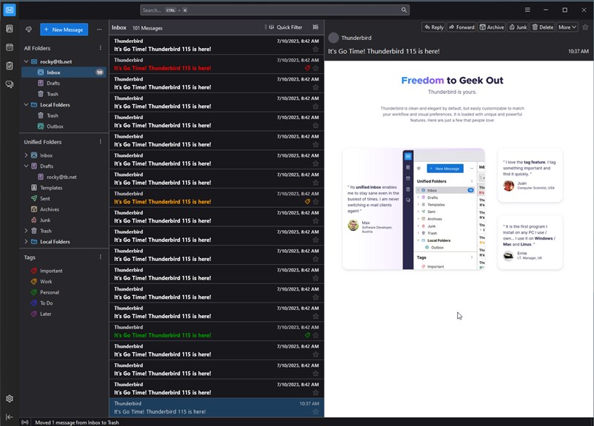Click the Reply button
Viewport: 594px width, 426px height.
(x=433, y=27)
